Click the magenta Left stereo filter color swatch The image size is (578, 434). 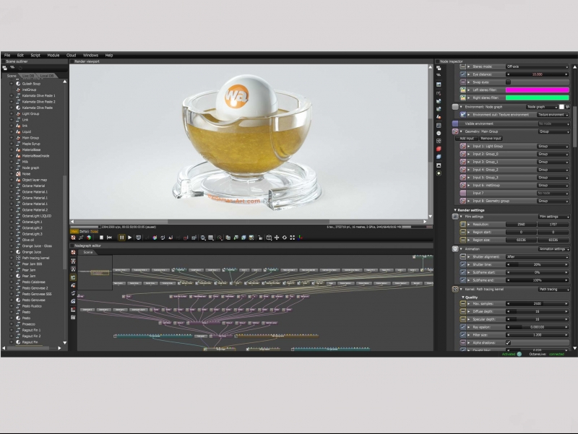click(538, 90)
